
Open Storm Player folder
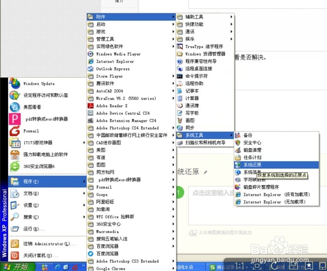click(131, 76)
